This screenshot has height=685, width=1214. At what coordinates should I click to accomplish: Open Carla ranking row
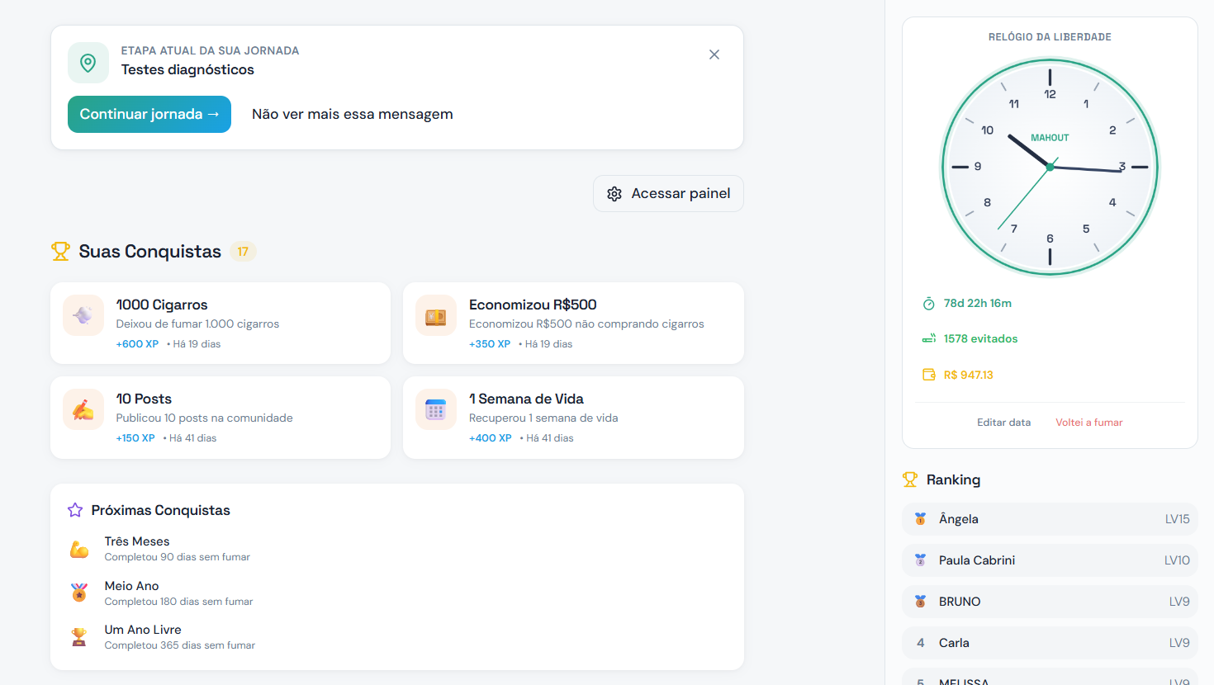tap(1050, 643)
